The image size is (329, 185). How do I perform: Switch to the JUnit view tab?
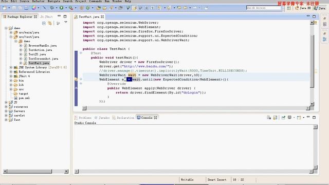click(47, 16)
